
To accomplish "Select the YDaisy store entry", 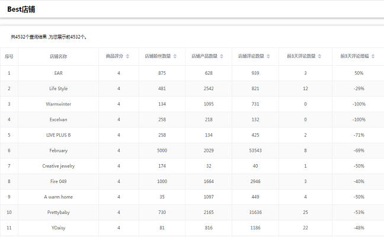I will (x=58, y=228).
